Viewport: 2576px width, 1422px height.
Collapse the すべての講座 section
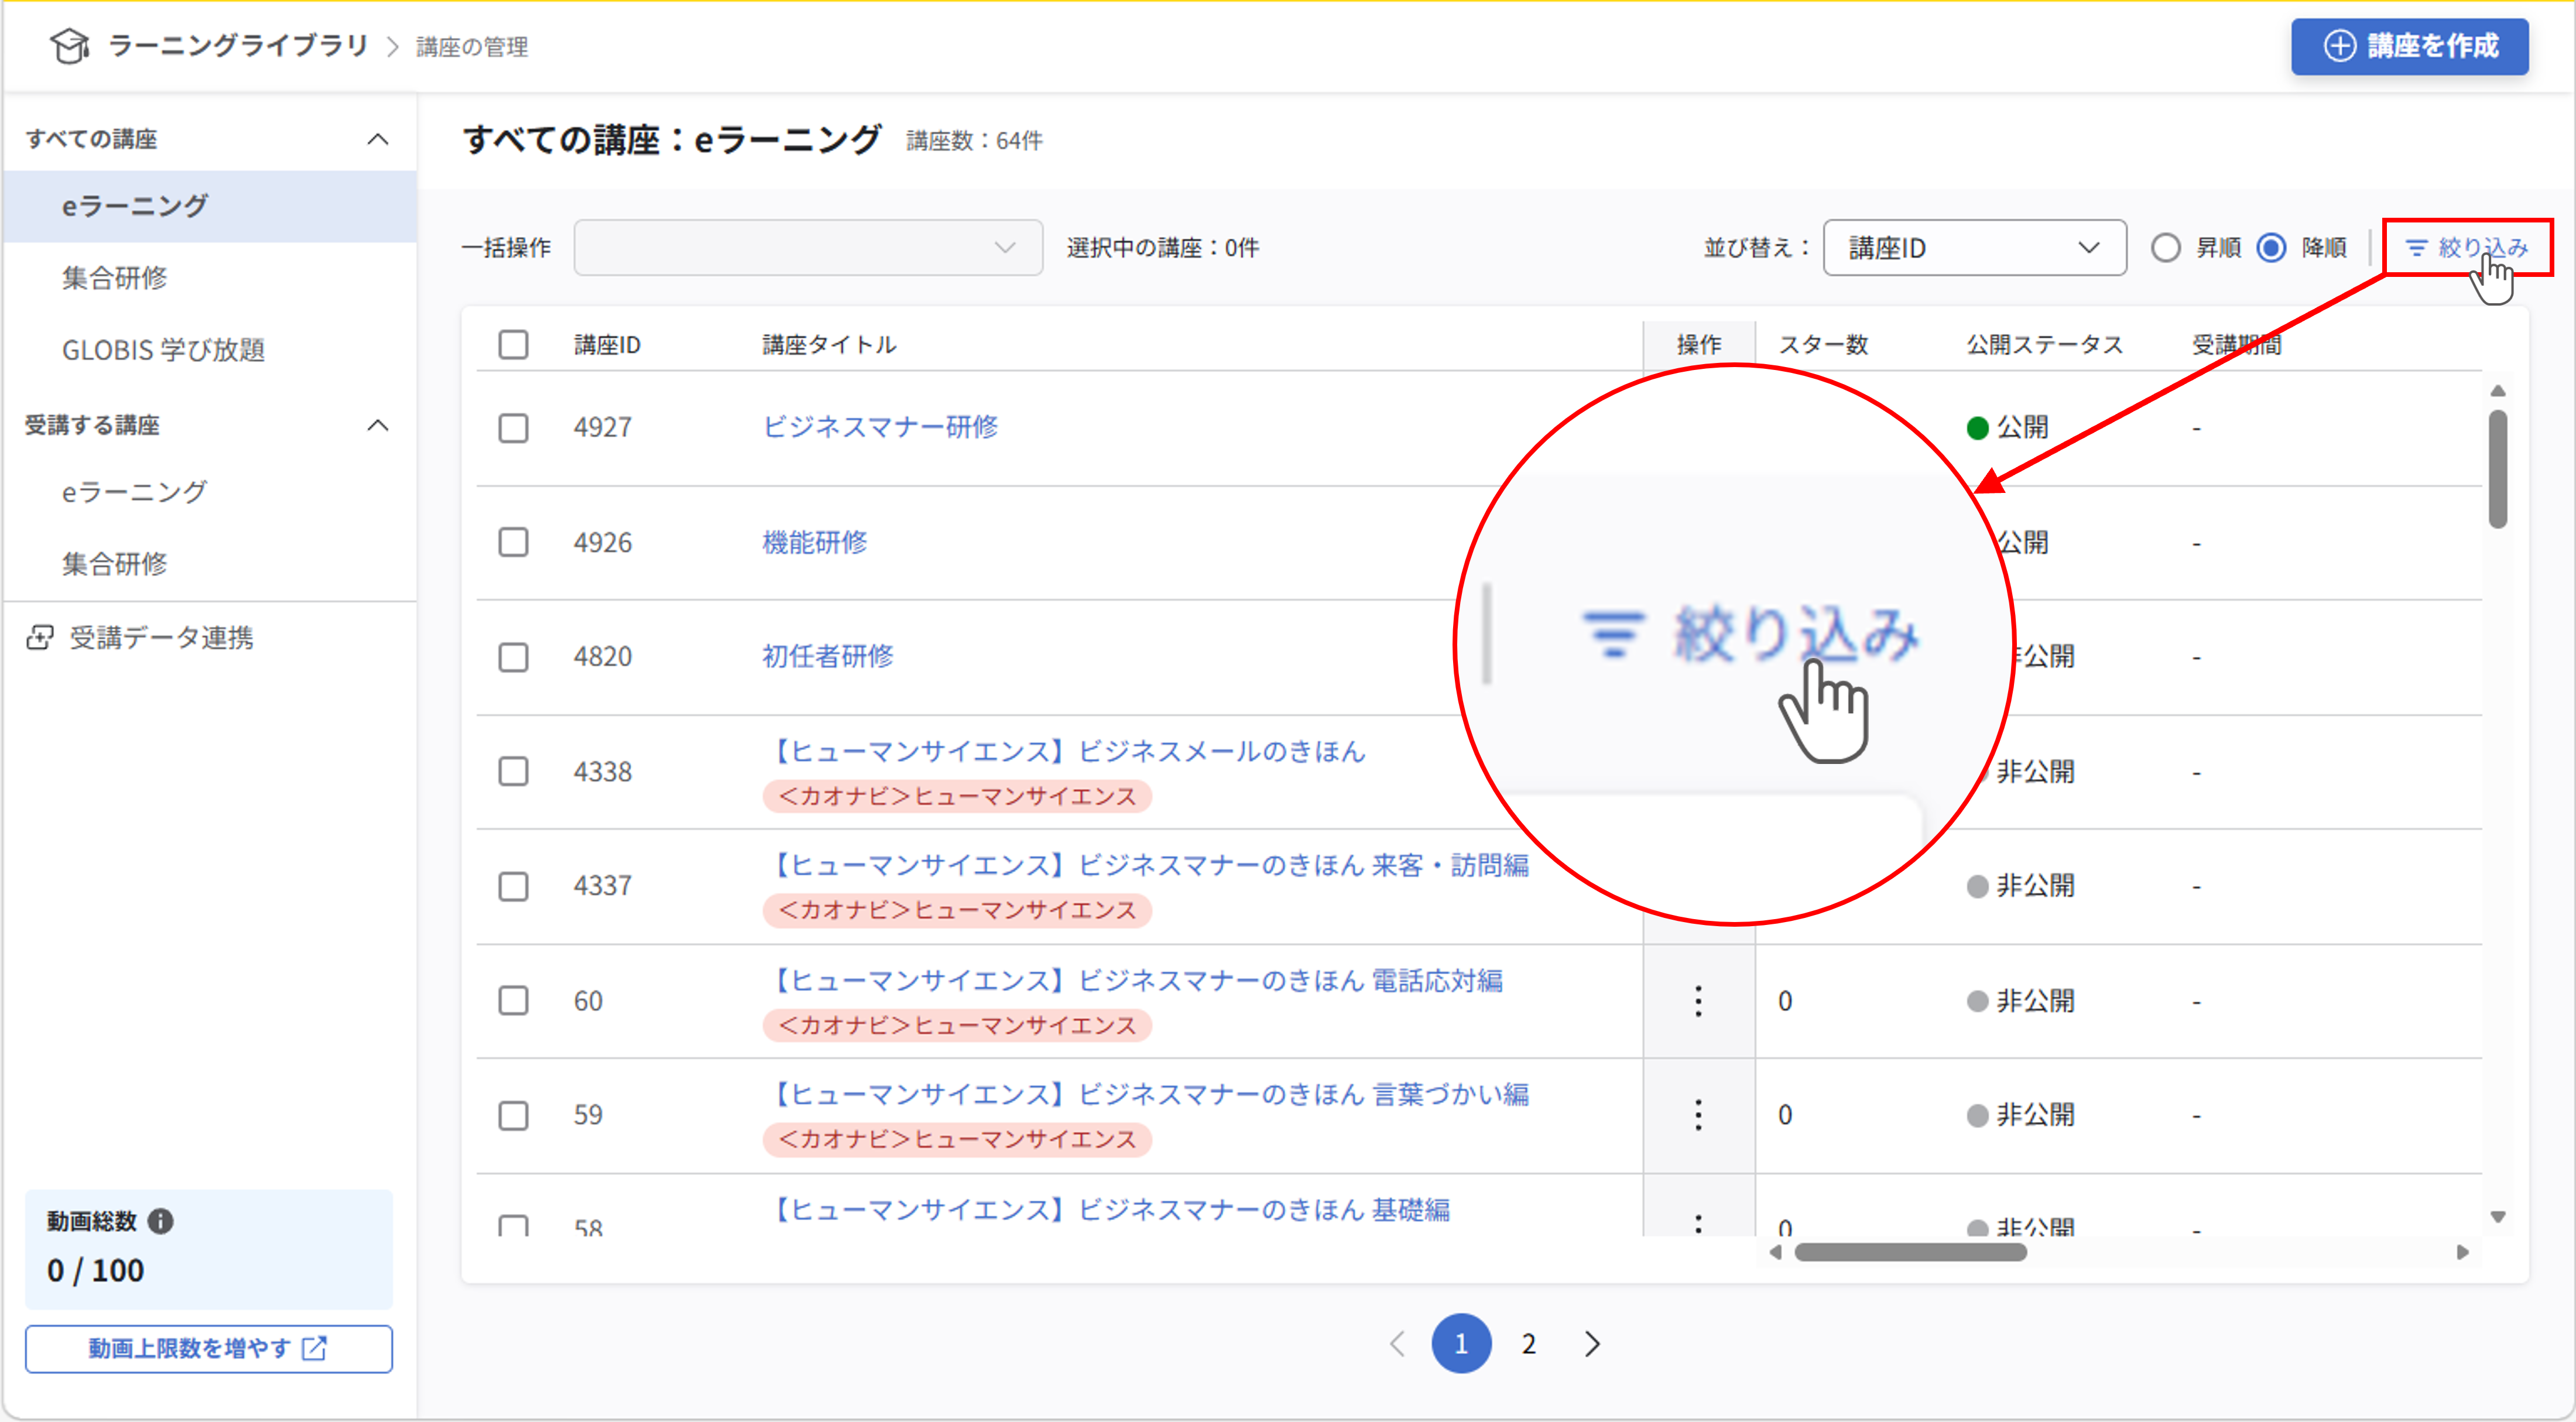click(x=377, y=139)
